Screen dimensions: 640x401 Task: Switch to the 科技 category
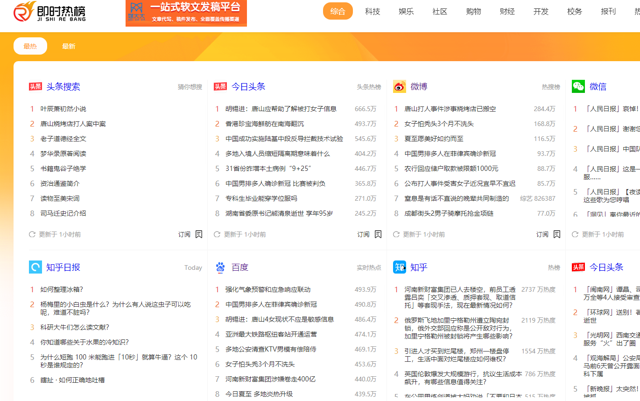click(x=373, y=11)
